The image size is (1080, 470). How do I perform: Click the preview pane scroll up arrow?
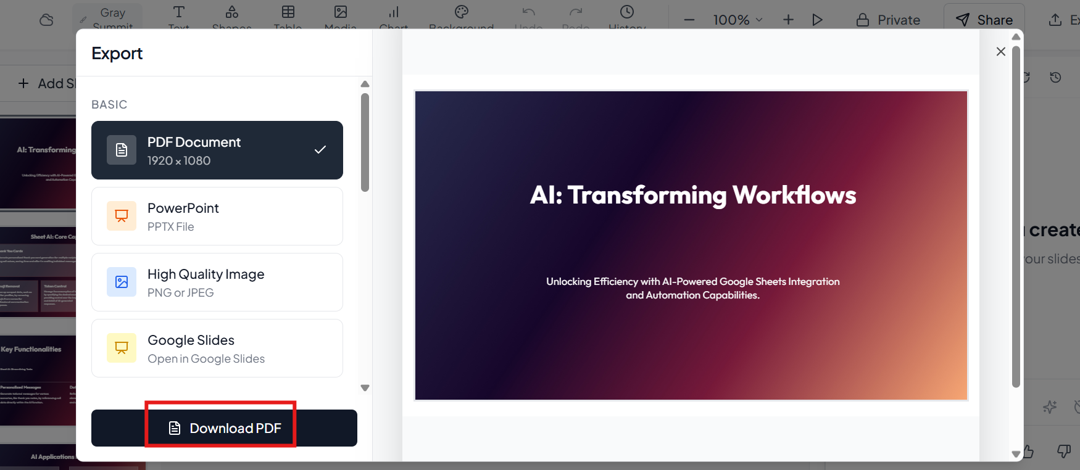tap(1016, 37)
